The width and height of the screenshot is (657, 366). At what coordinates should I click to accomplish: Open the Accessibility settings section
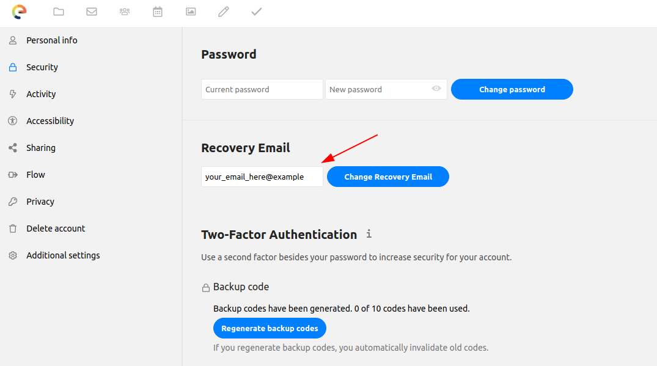51,120
